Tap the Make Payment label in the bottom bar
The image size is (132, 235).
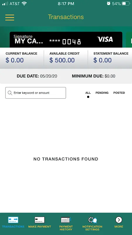[x=40, y=226]
